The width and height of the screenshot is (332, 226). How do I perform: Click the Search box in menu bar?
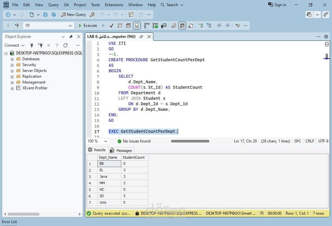[172, 5]
